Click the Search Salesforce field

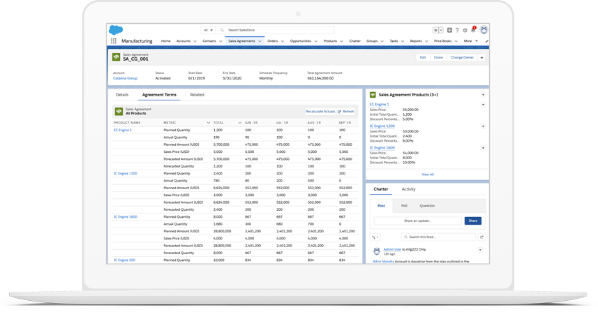click(x=275, y=30)
